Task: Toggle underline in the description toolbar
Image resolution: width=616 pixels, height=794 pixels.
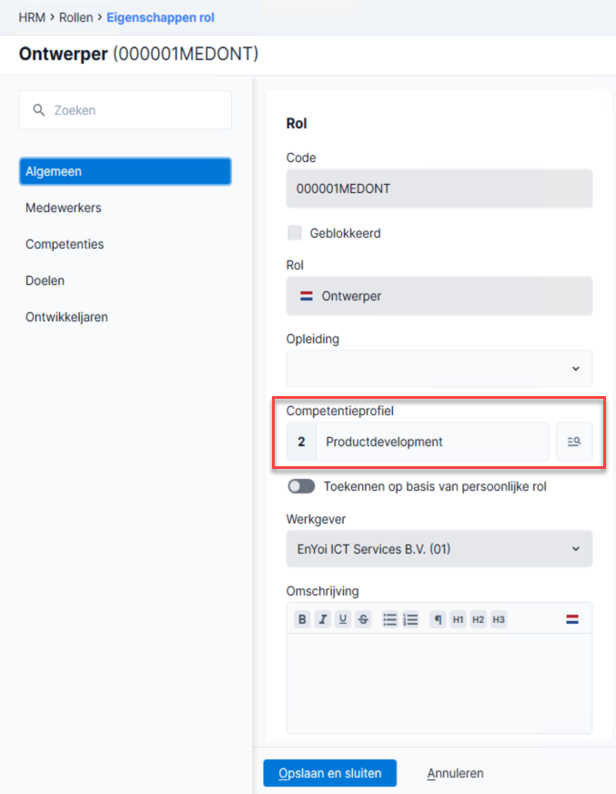Action: 343,619
